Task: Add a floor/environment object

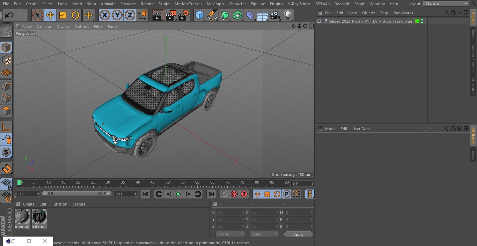Action: pos(263,15)
